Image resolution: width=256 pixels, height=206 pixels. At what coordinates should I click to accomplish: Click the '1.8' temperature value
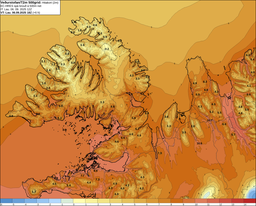(x=80, y=30)
